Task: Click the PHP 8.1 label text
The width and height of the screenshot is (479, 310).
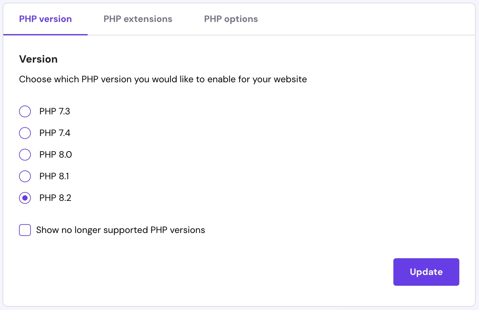Action: click(x=54, y=176)
